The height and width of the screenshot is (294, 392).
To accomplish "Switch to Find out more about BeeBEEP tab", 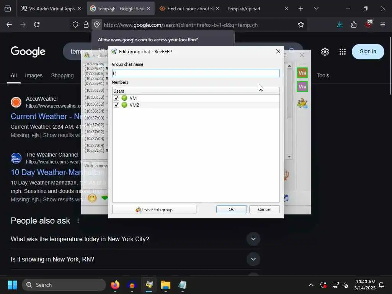I will [189, 9].
